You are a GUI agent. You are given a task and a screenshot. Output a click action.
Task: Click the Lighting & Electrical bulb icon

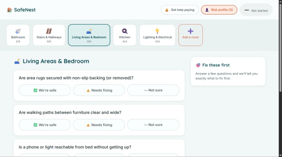[x=157, y=31]
